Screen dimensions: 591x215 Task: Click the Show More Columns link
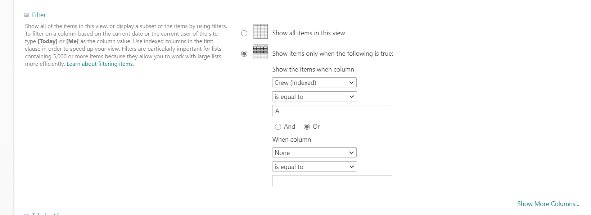tap(548, 204)
